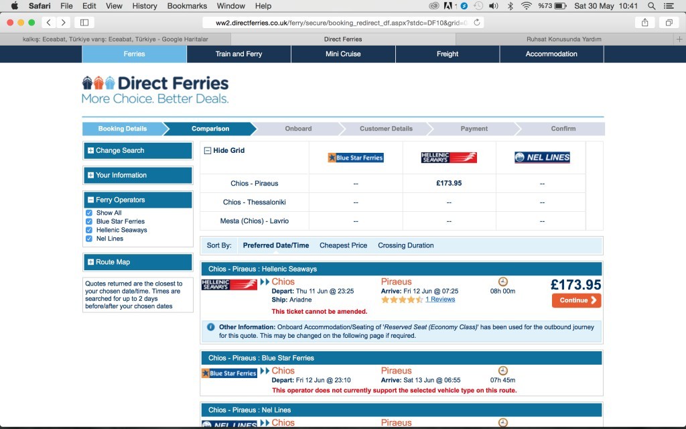Open the 1 Reviews link
Viewport: 686px width, 429px height.
click(440, 300)
